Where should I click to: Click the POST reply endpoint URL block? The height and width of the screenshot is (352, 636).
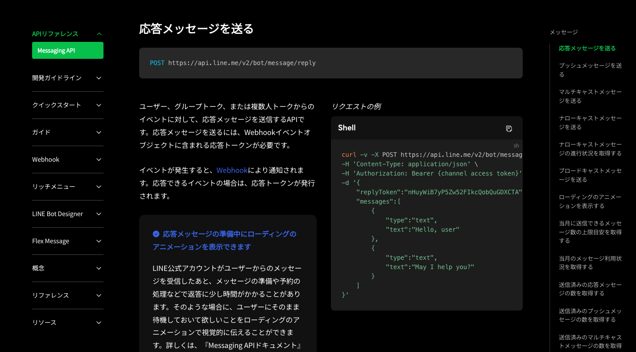330,63
